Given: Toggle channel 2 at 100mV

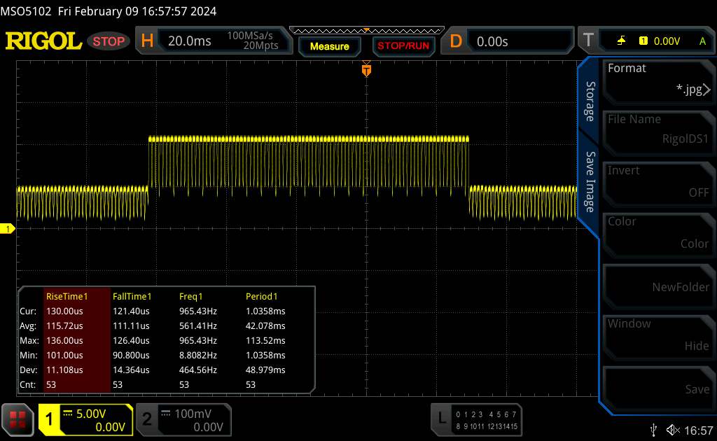Looking at the screenshot, I should pos(183,419).
